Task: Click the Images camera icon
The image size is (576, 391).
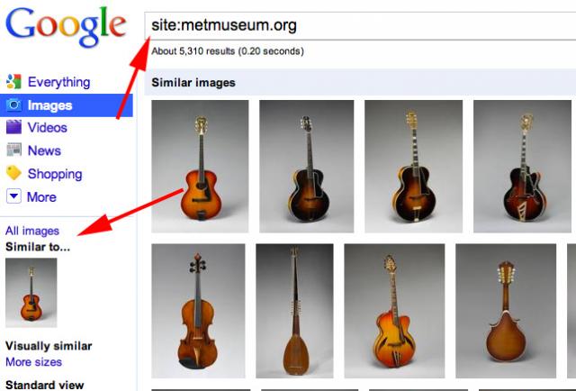Action: tap(13, 105)
